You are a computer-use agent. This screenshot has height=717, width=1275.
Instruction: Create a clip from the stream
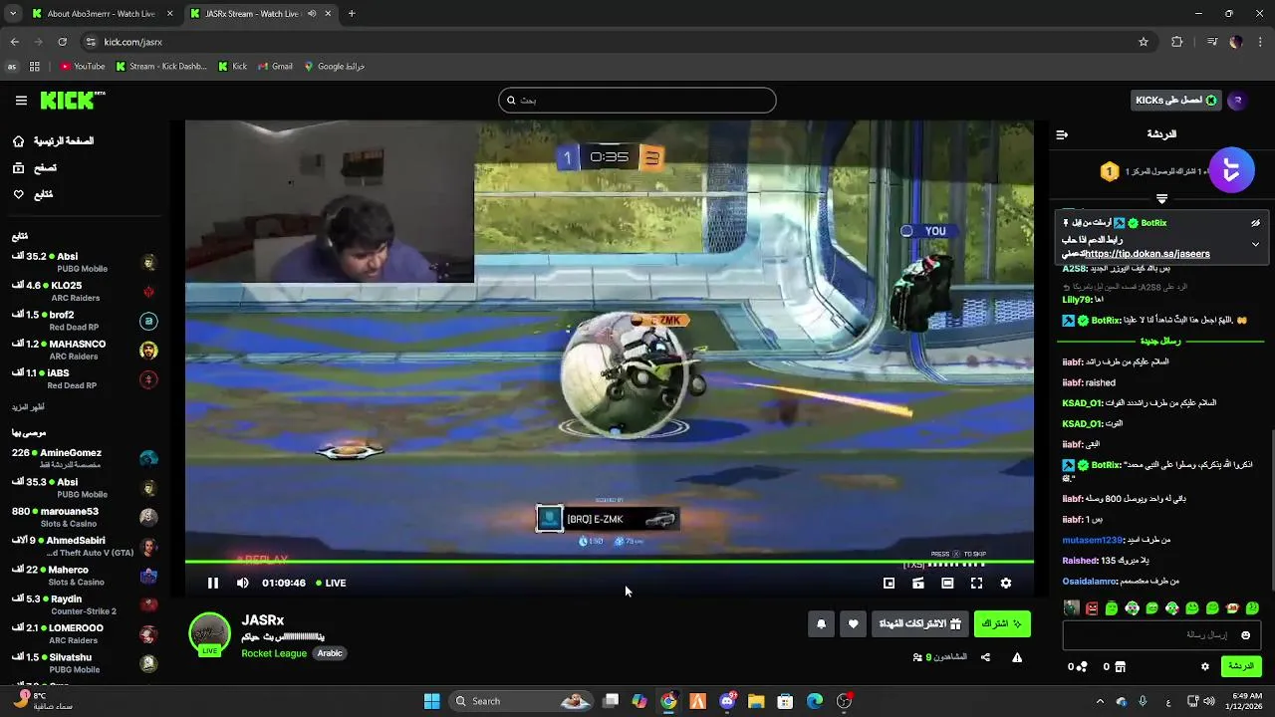click(918, 584)
